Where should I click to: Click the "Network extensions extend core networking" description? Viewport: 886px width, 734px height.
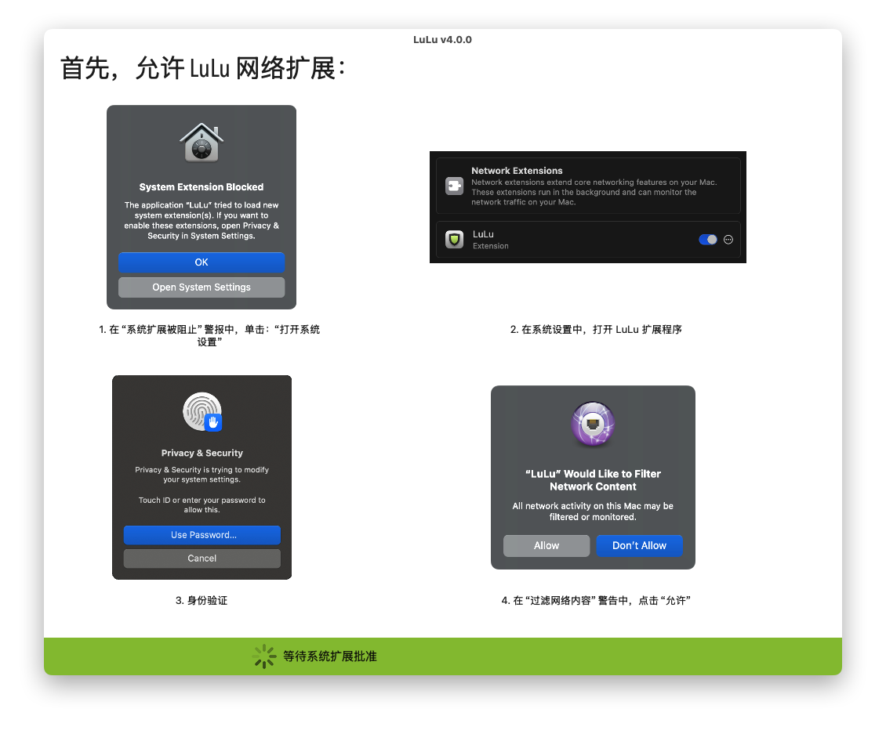pos(594,192)
